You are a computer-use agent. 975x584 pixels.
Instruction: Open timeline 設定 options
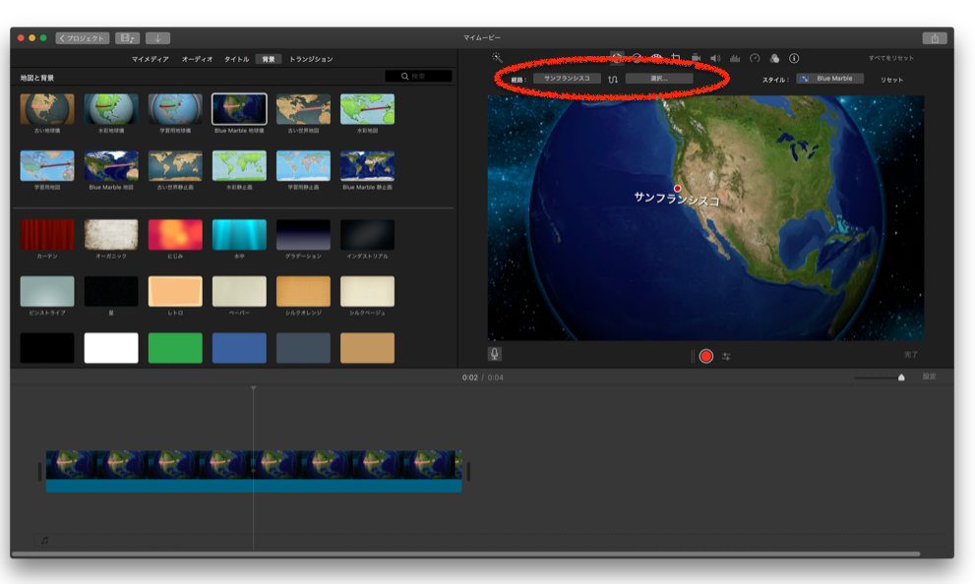coord(929,377)
